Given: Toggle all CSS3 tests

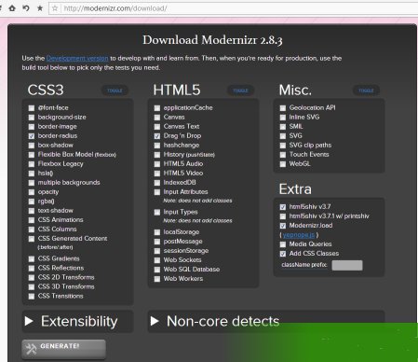Looking at the screenshot, I should 115,90.
